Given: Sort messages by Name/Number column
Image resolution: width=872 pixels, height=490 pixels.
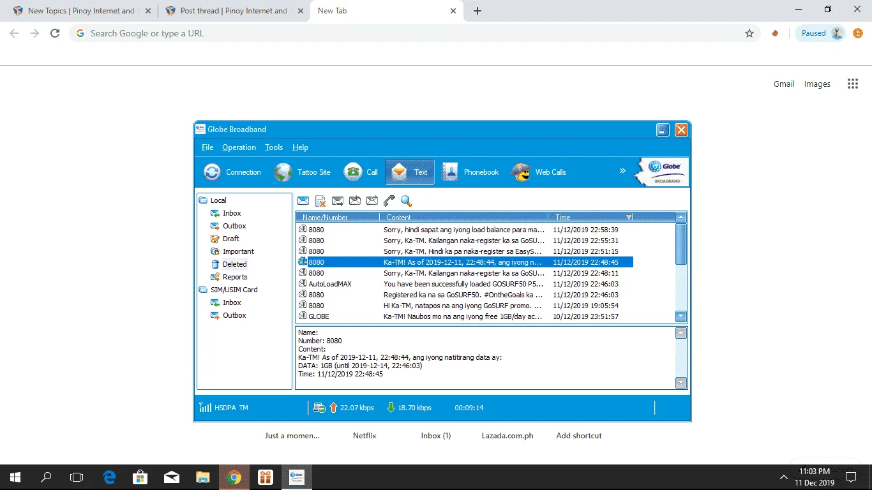Looking at the screenshot, I should (x=338, y=218).
